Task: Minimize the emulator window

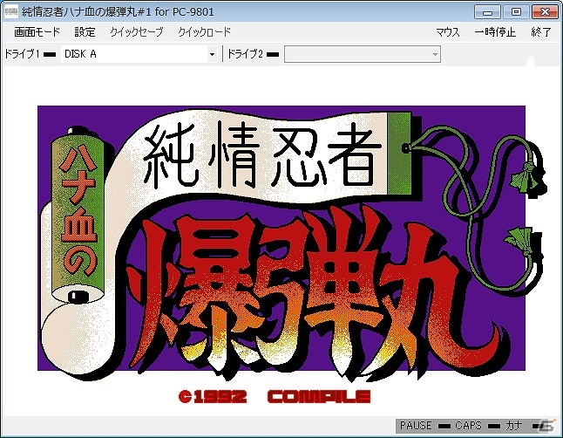Action: tap(487, 12)
